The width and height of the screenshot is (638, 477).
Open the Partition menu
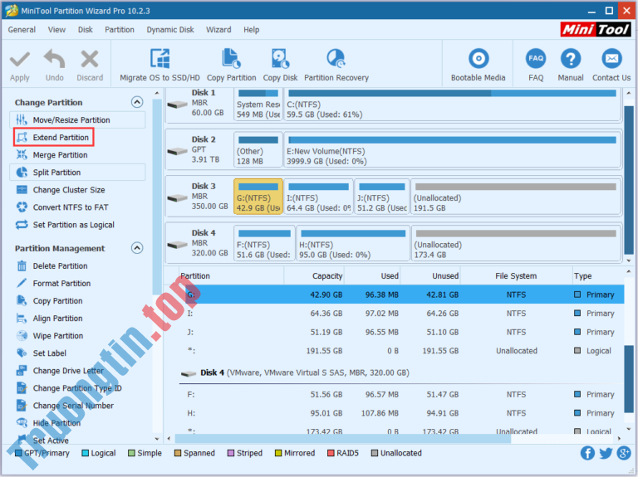coord(120,30)
